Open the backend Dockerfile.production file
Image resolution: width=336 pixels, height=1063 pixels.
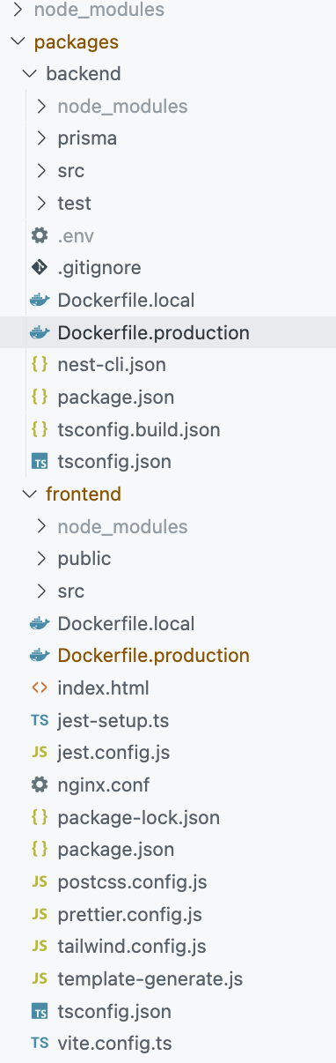click(x=153, y=332)
